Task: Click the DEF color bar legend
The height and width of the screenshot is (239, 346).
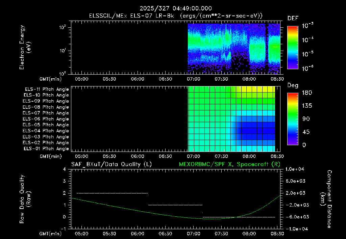Action: coord(293,48)
